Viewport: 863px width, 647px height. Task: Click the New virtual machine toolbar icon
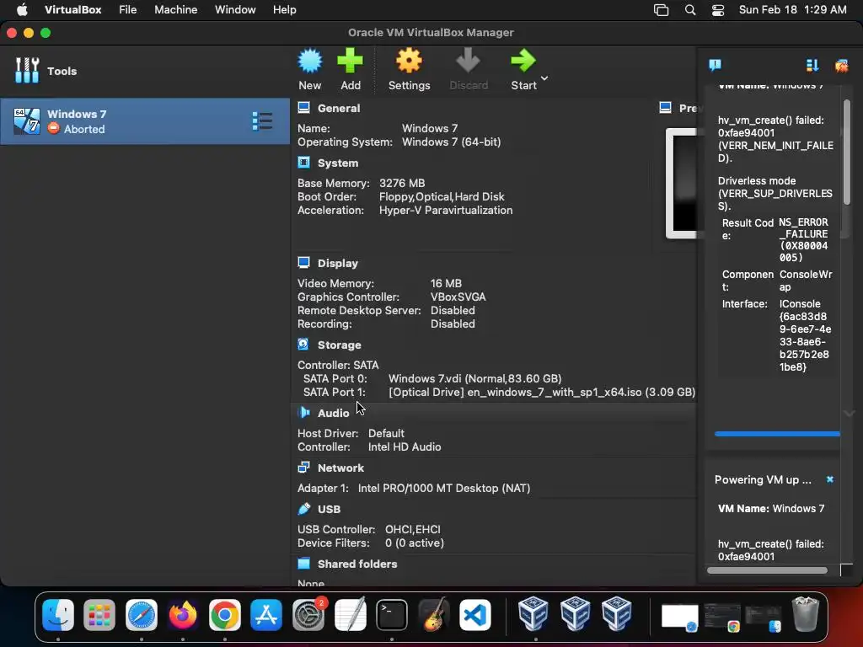click(x=310, y=61)
